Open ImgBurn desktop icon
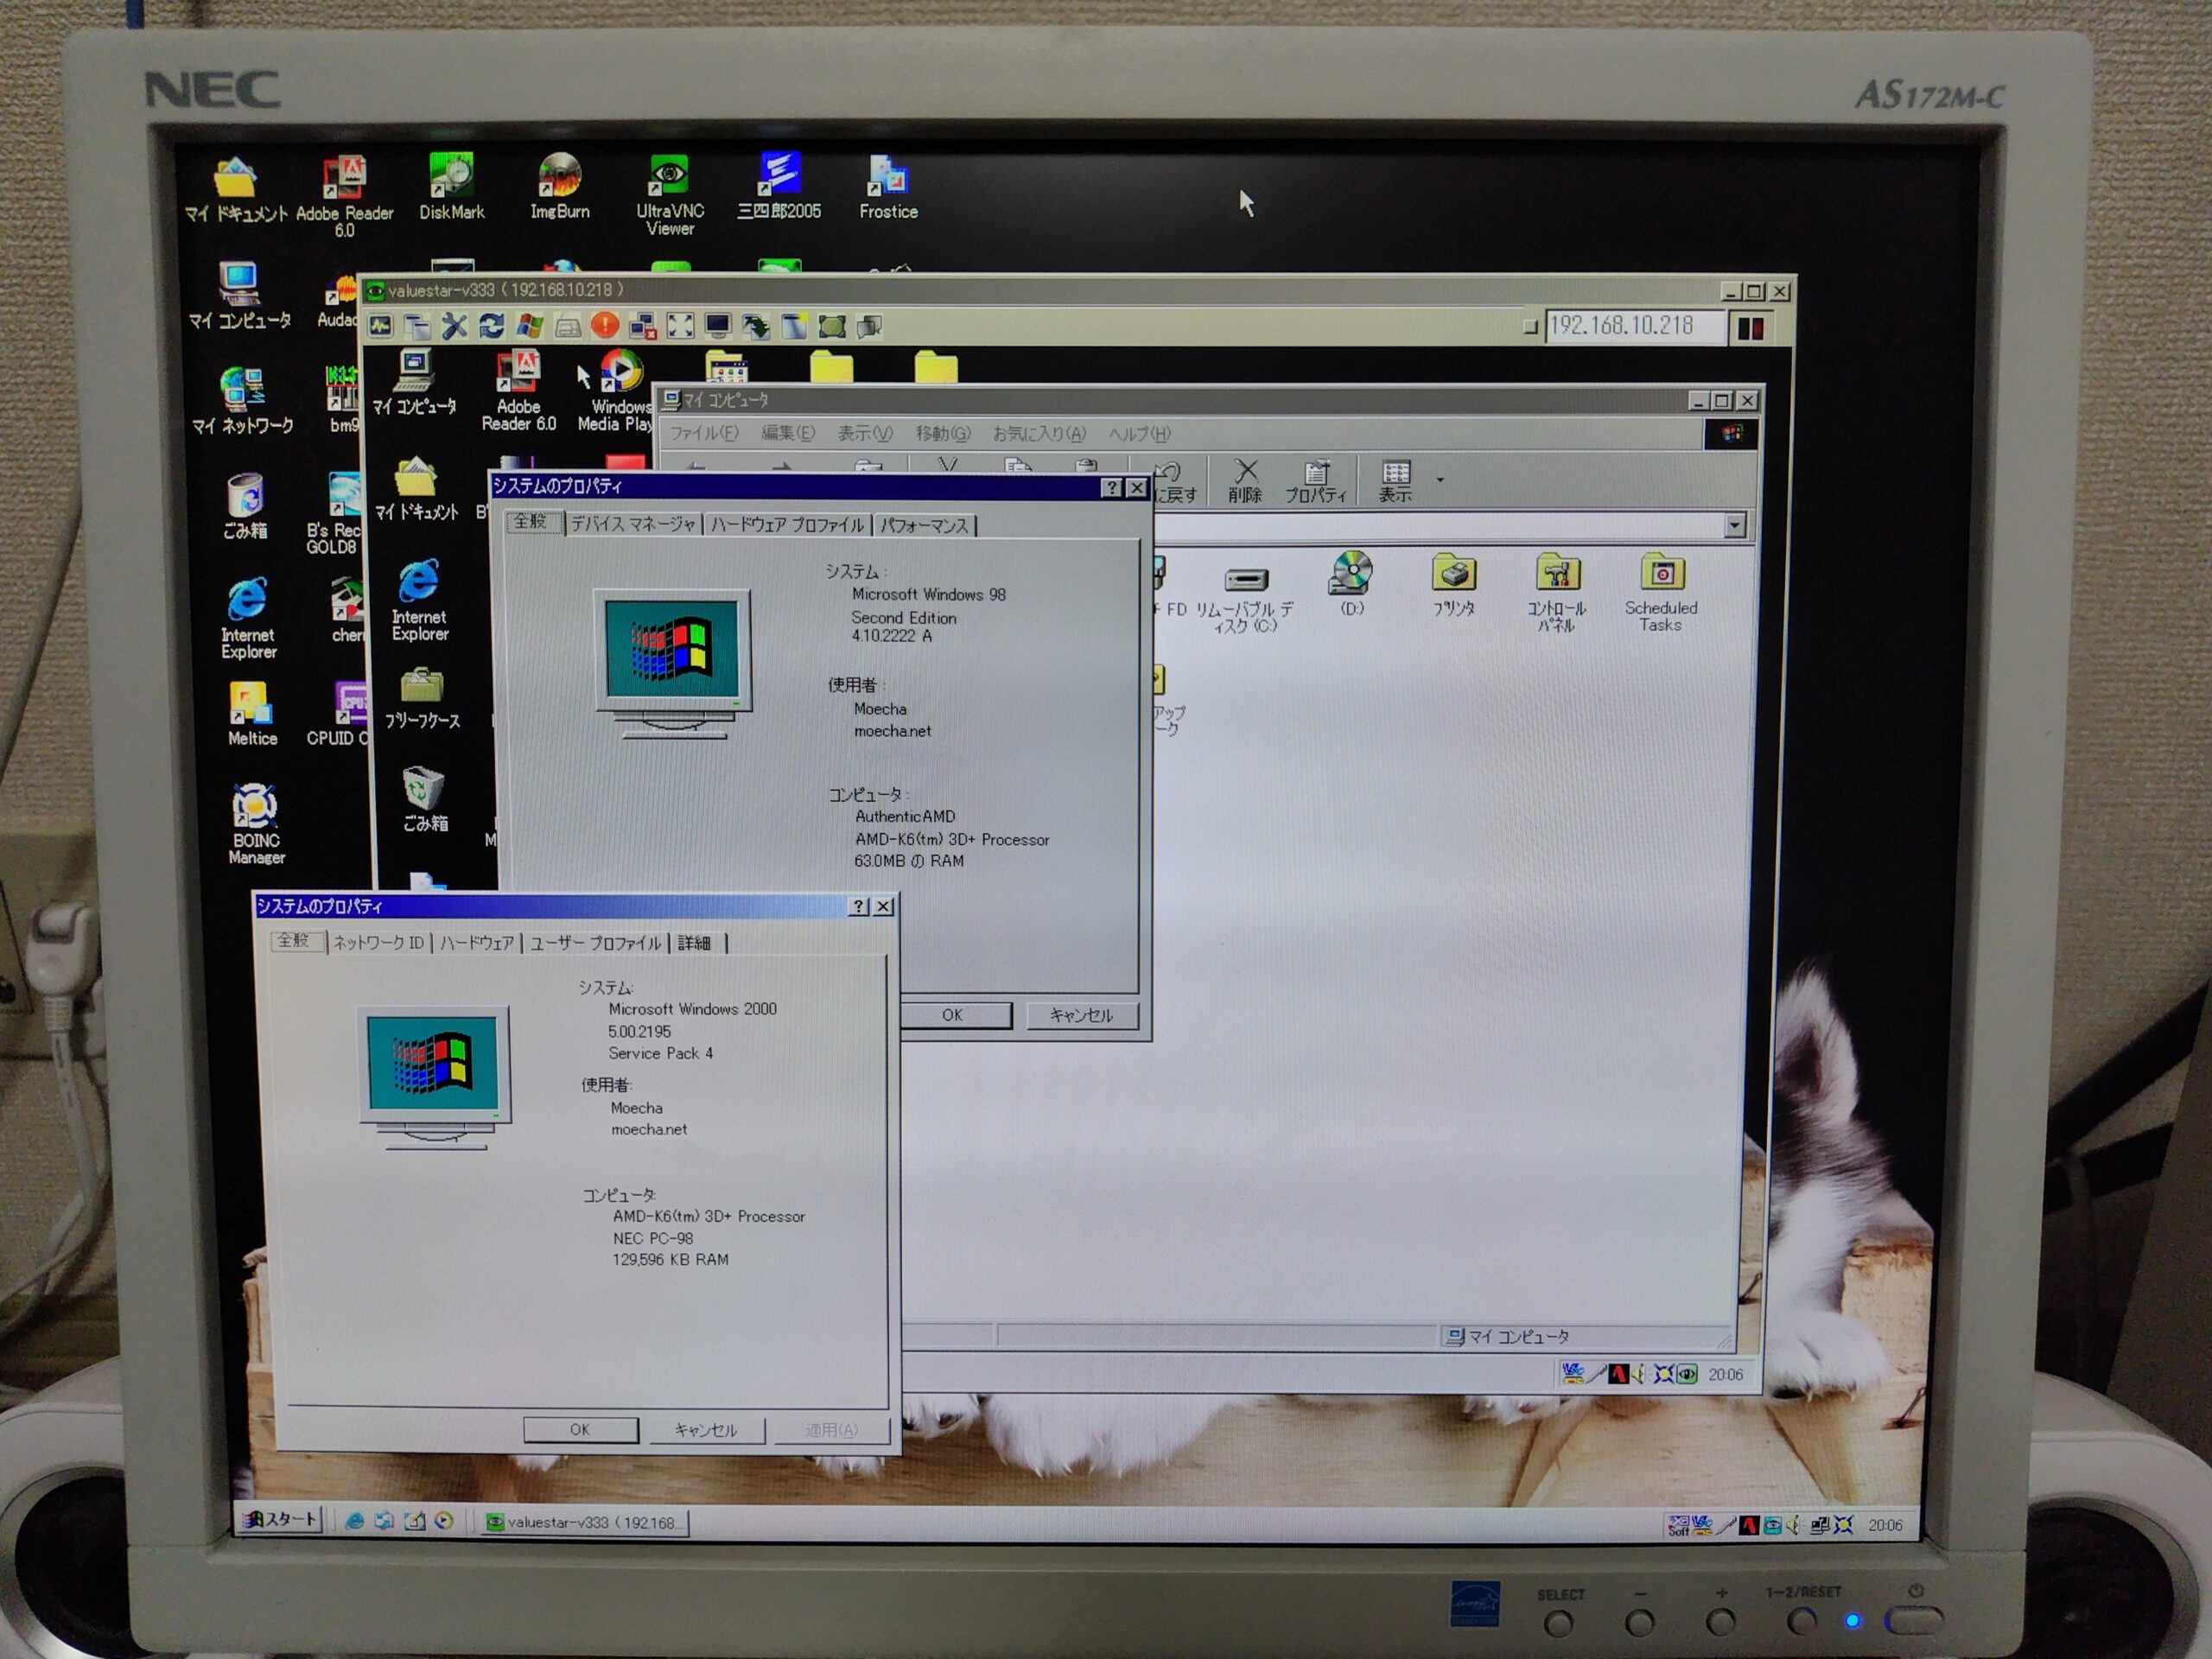This screenshot has height=1659, width=2212. [559, 187]
